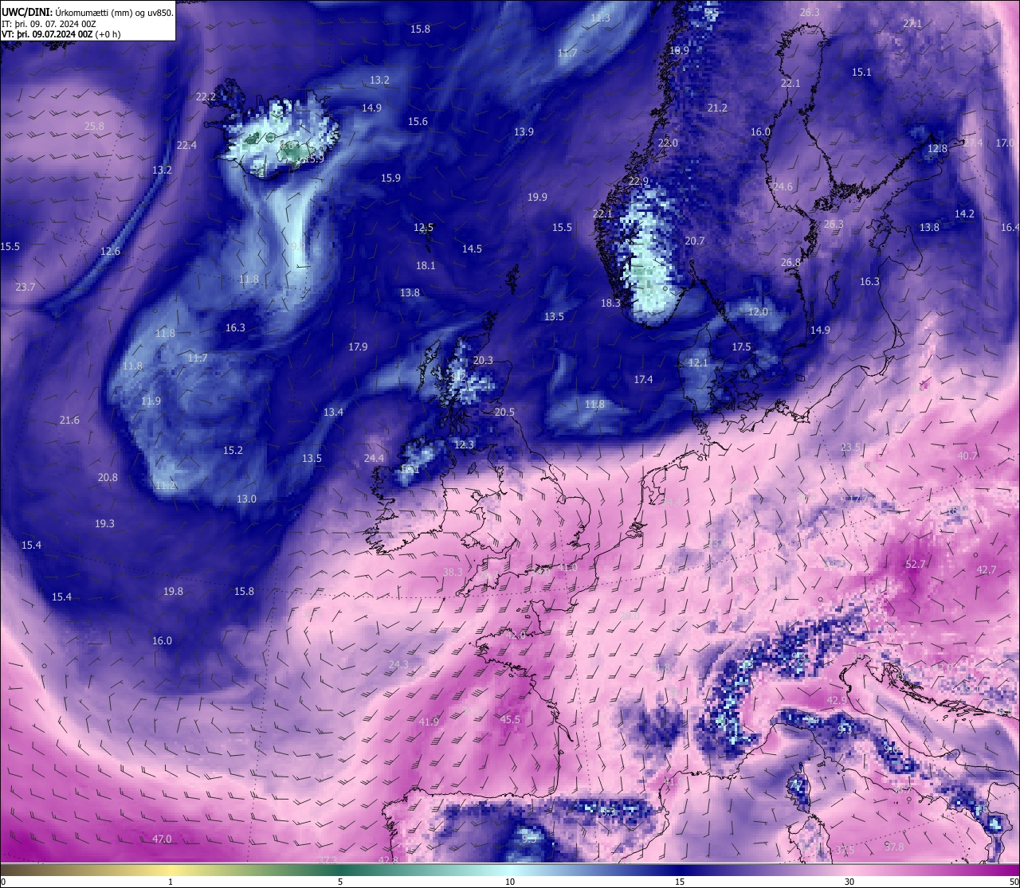This screenshot has width=1020, height=888.
Task: Click the 15 tick on color scale
Action: [680, 882]
